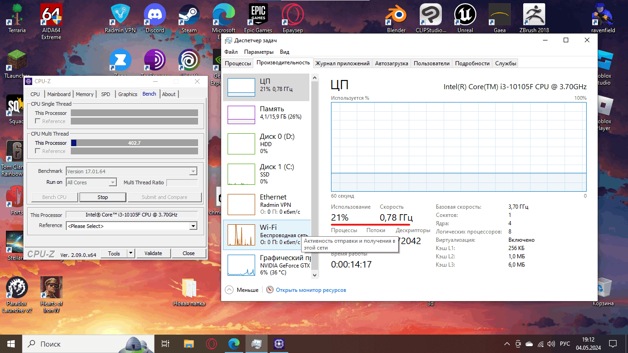Viewport: 628px width, 353px height.
Task: Open Terraria desktop icon
Action: coord(17,18)
